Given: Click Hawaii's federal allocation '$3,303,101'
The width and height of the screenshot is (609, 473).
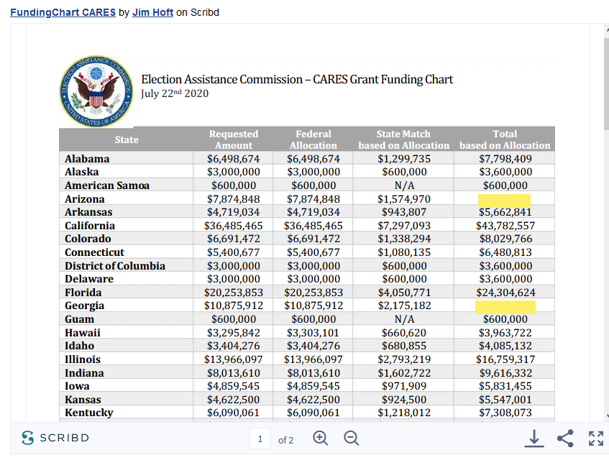Looking at the screenshot, I should click(x=313, y=333).
